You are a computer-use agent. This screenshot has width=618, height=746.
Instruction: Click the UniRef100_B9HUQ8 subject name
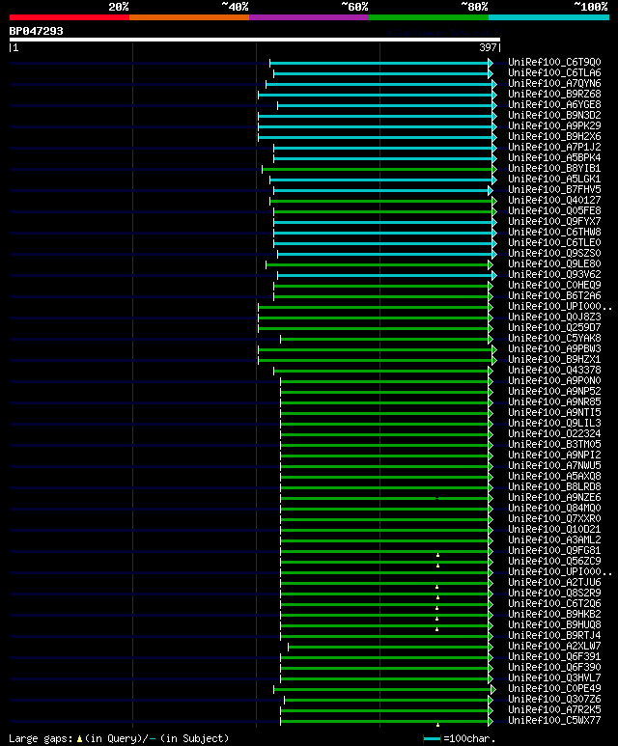coord(554,625)
